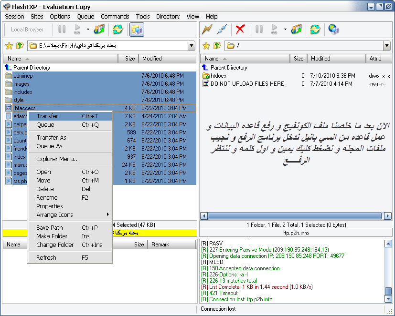Click the Connection lost status text

click(218, 309)
